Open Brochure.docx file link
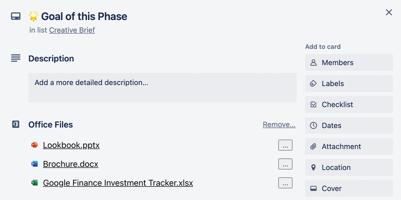The width and height of the screenshot is (401, 200). click(70, 164)
